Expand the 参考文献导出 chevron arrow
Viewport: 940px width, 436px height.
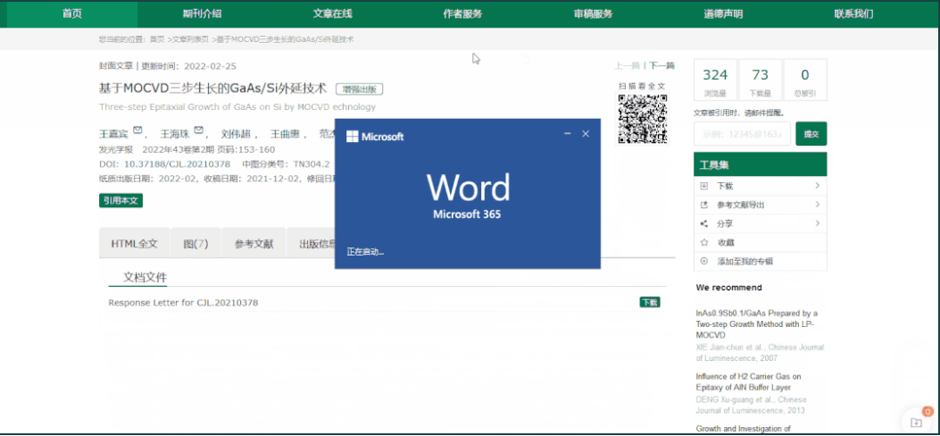click(x=817, y=205)
